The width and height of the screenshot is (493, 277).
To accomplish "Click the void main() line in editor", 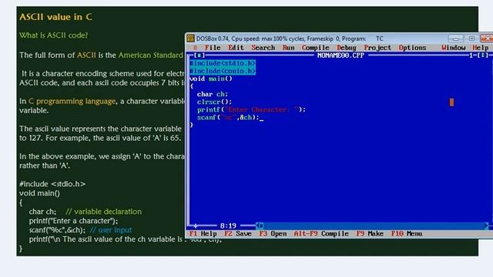I will pos(210,78).
